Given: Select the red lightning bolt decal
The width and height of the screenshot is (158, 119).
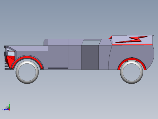Looking at the screenshot, I should 132,39.
